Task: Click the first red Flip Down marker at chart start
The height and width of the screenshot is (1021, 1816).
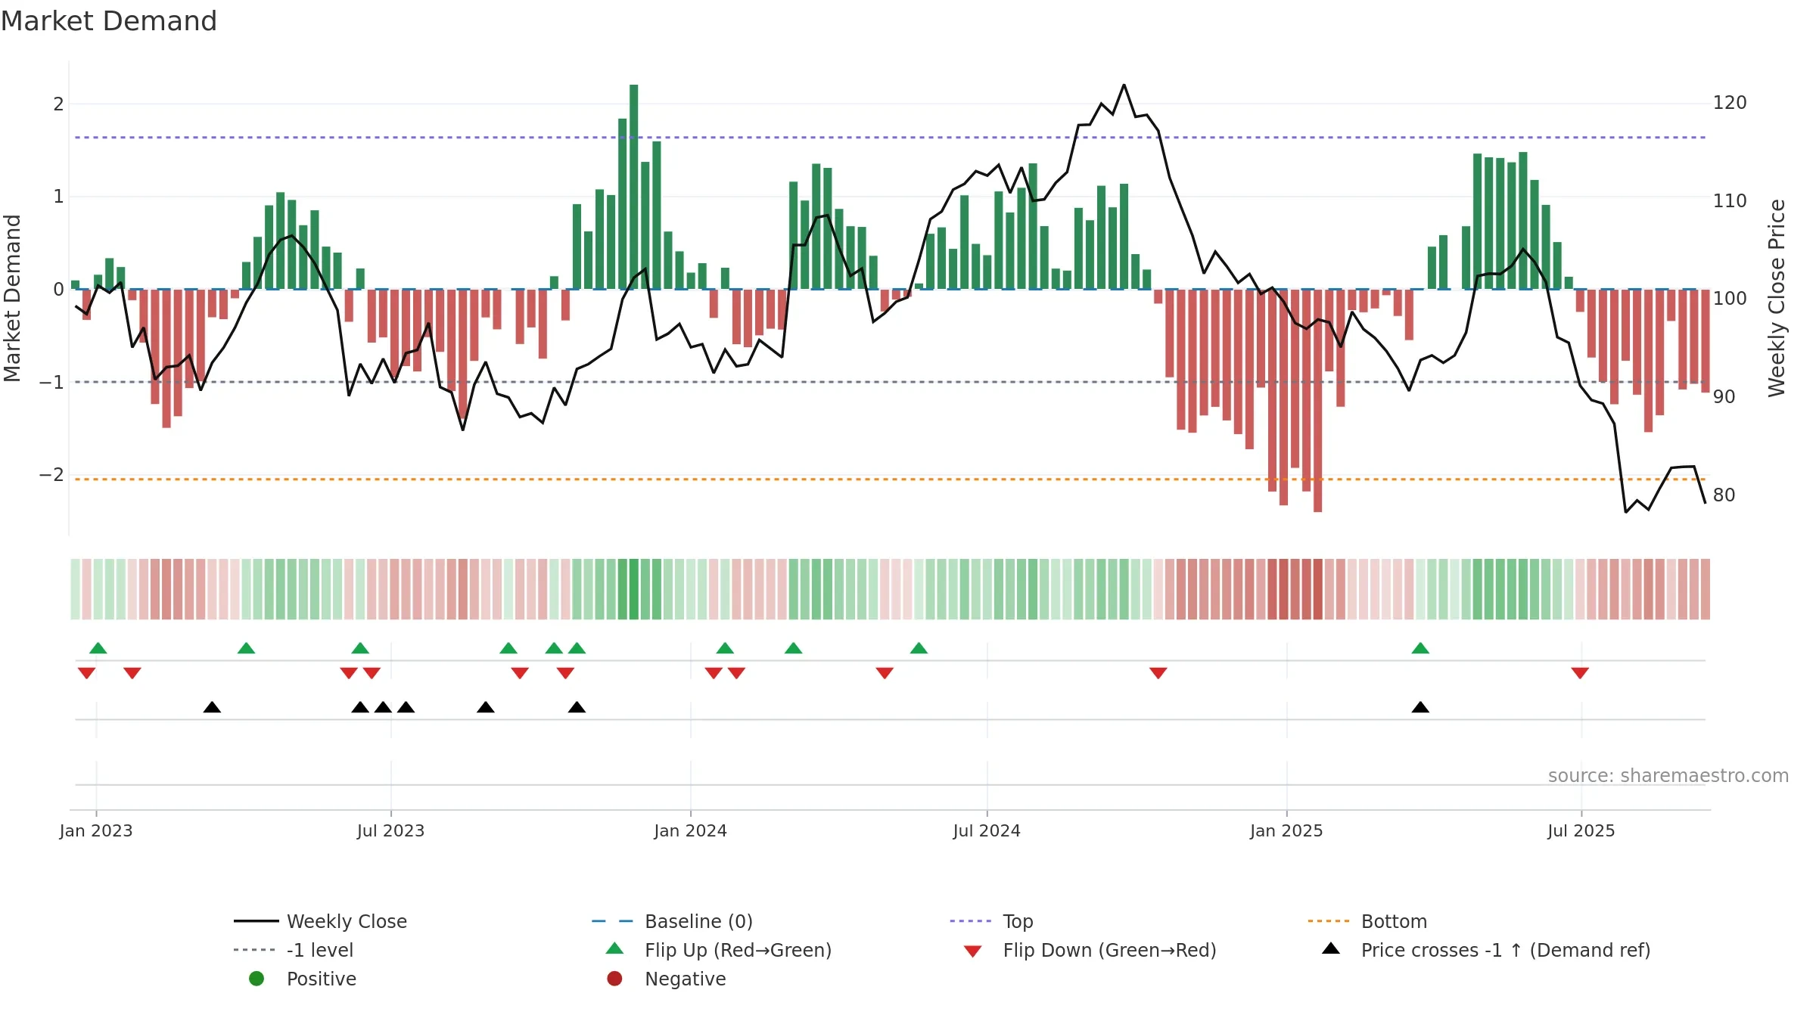Action: pos(87,672)
